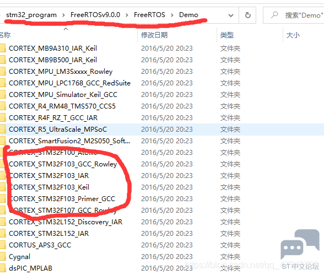Click the refresh button beside the address bar
324x275 pixels.
coord(247,15)
